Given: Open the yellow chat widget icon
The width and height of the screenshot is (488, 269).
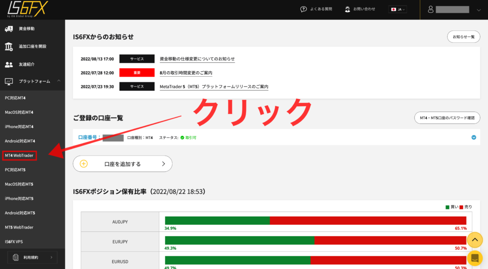Looking at the screenshot, I should tap(475, 258).
